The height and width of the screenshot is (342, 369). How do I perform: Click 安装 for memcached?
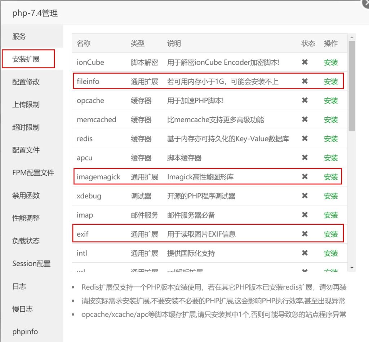pos(330,120)
